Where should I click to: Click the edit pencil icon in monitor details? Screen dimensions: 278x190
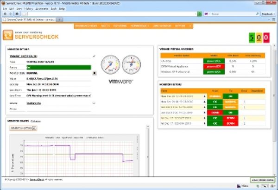pyautogui.click(x=94, y=56)
